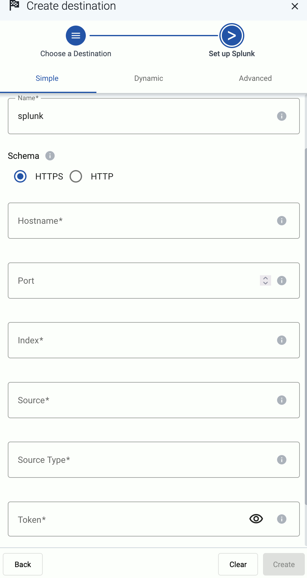Click the Token field info icon
Viewport: 307px width, 578px height.
[x=281, y=519]
